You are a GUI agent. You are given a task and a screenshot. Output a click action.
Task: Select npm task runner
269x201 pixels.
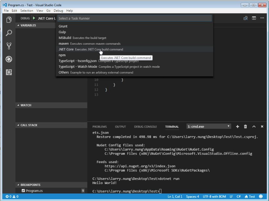pos(134,55)
